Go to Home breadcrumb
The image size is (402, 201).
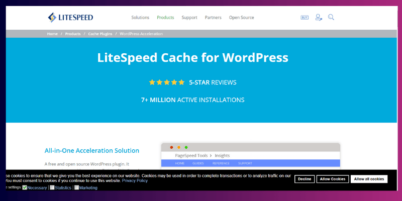52,34
